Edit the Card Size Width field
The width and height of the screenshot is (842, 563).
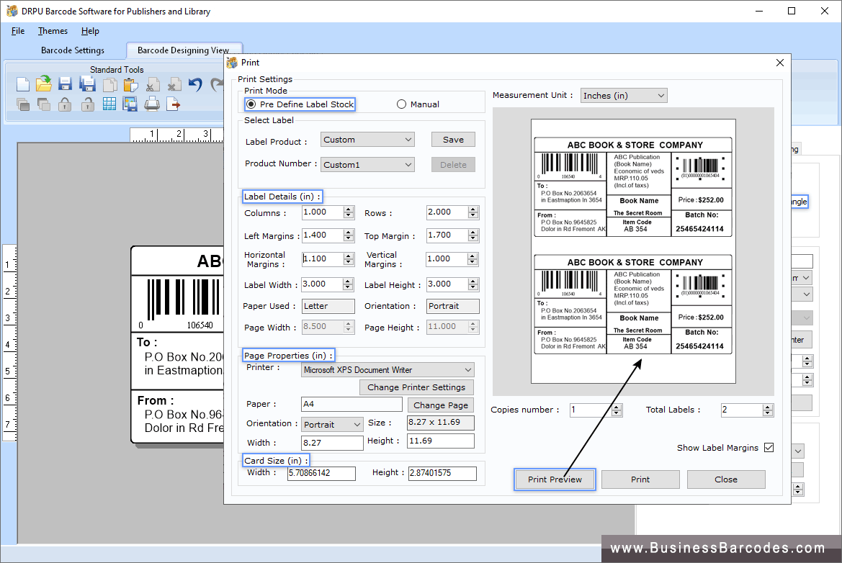click(321, 474)
